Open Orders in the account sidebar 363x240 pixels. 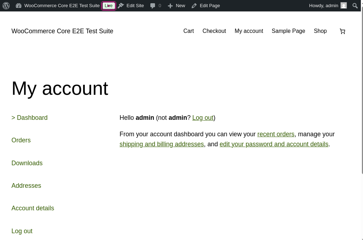click(x=21, y=140)
